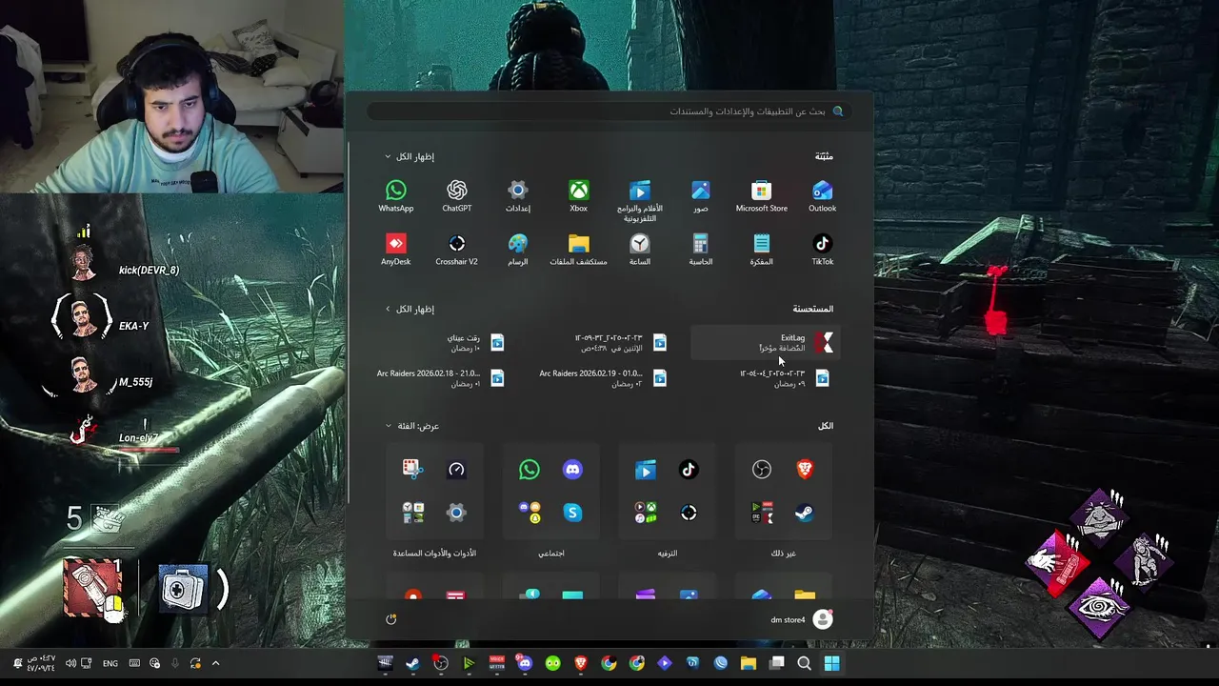Image resolution: width=1219 pixels, height=686 pixels.
Task: Open the taskbar clock and calendar
Action: click(x=42, y=663)
